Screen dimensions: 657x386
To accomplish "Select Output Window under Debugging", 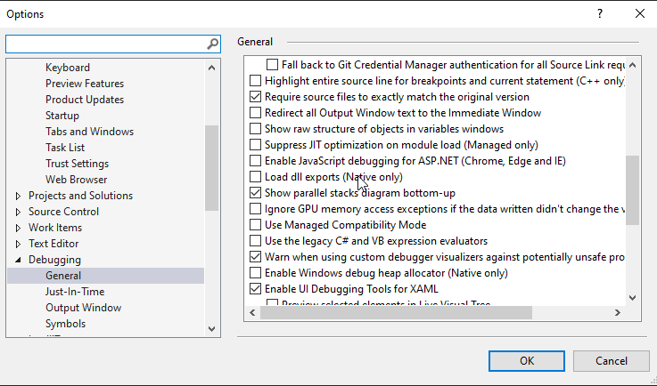I will (x=84, y=308).
